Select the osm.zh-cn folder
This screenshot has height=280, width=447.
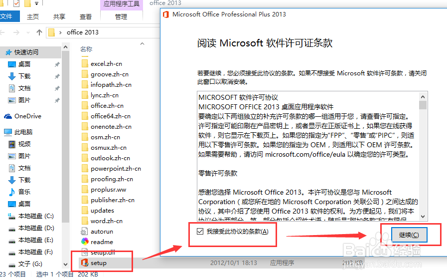click(x=105, y=137)
